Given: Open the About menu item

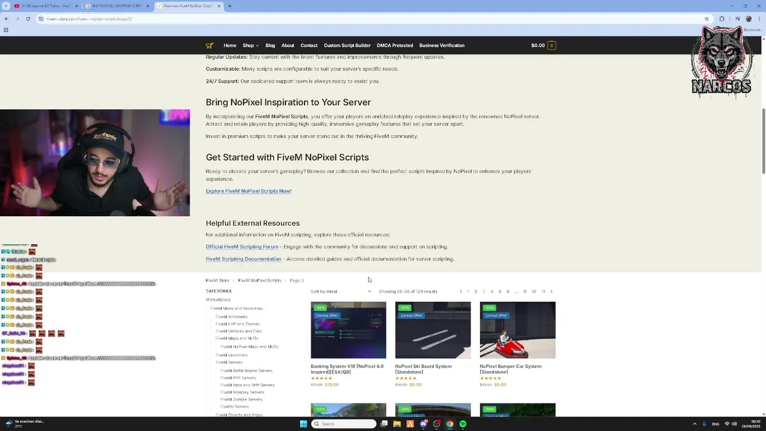Looking at the screenshot, I should 288,45.
